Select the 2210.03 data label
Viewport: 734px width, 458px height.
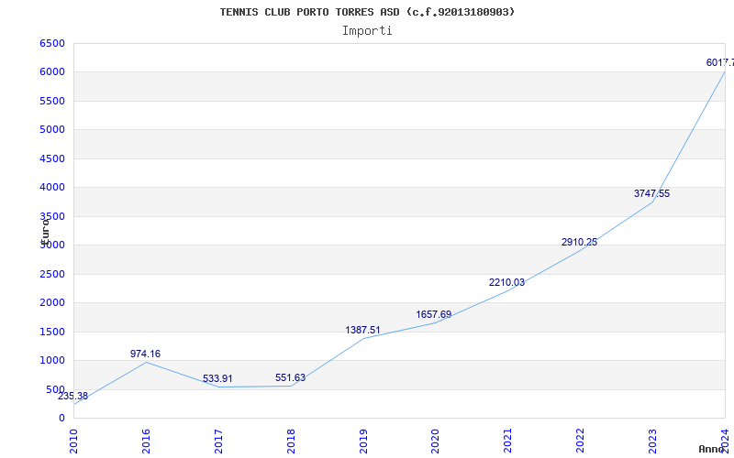506,282
